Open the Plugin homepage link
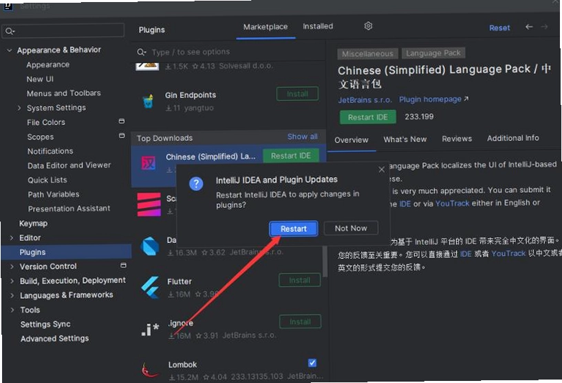Screen dimensions: 562x383 pyautogui.click(x=433, y=99)
